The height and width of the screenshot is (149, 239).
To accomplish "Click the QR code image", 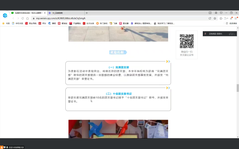I will coord(187,41).
